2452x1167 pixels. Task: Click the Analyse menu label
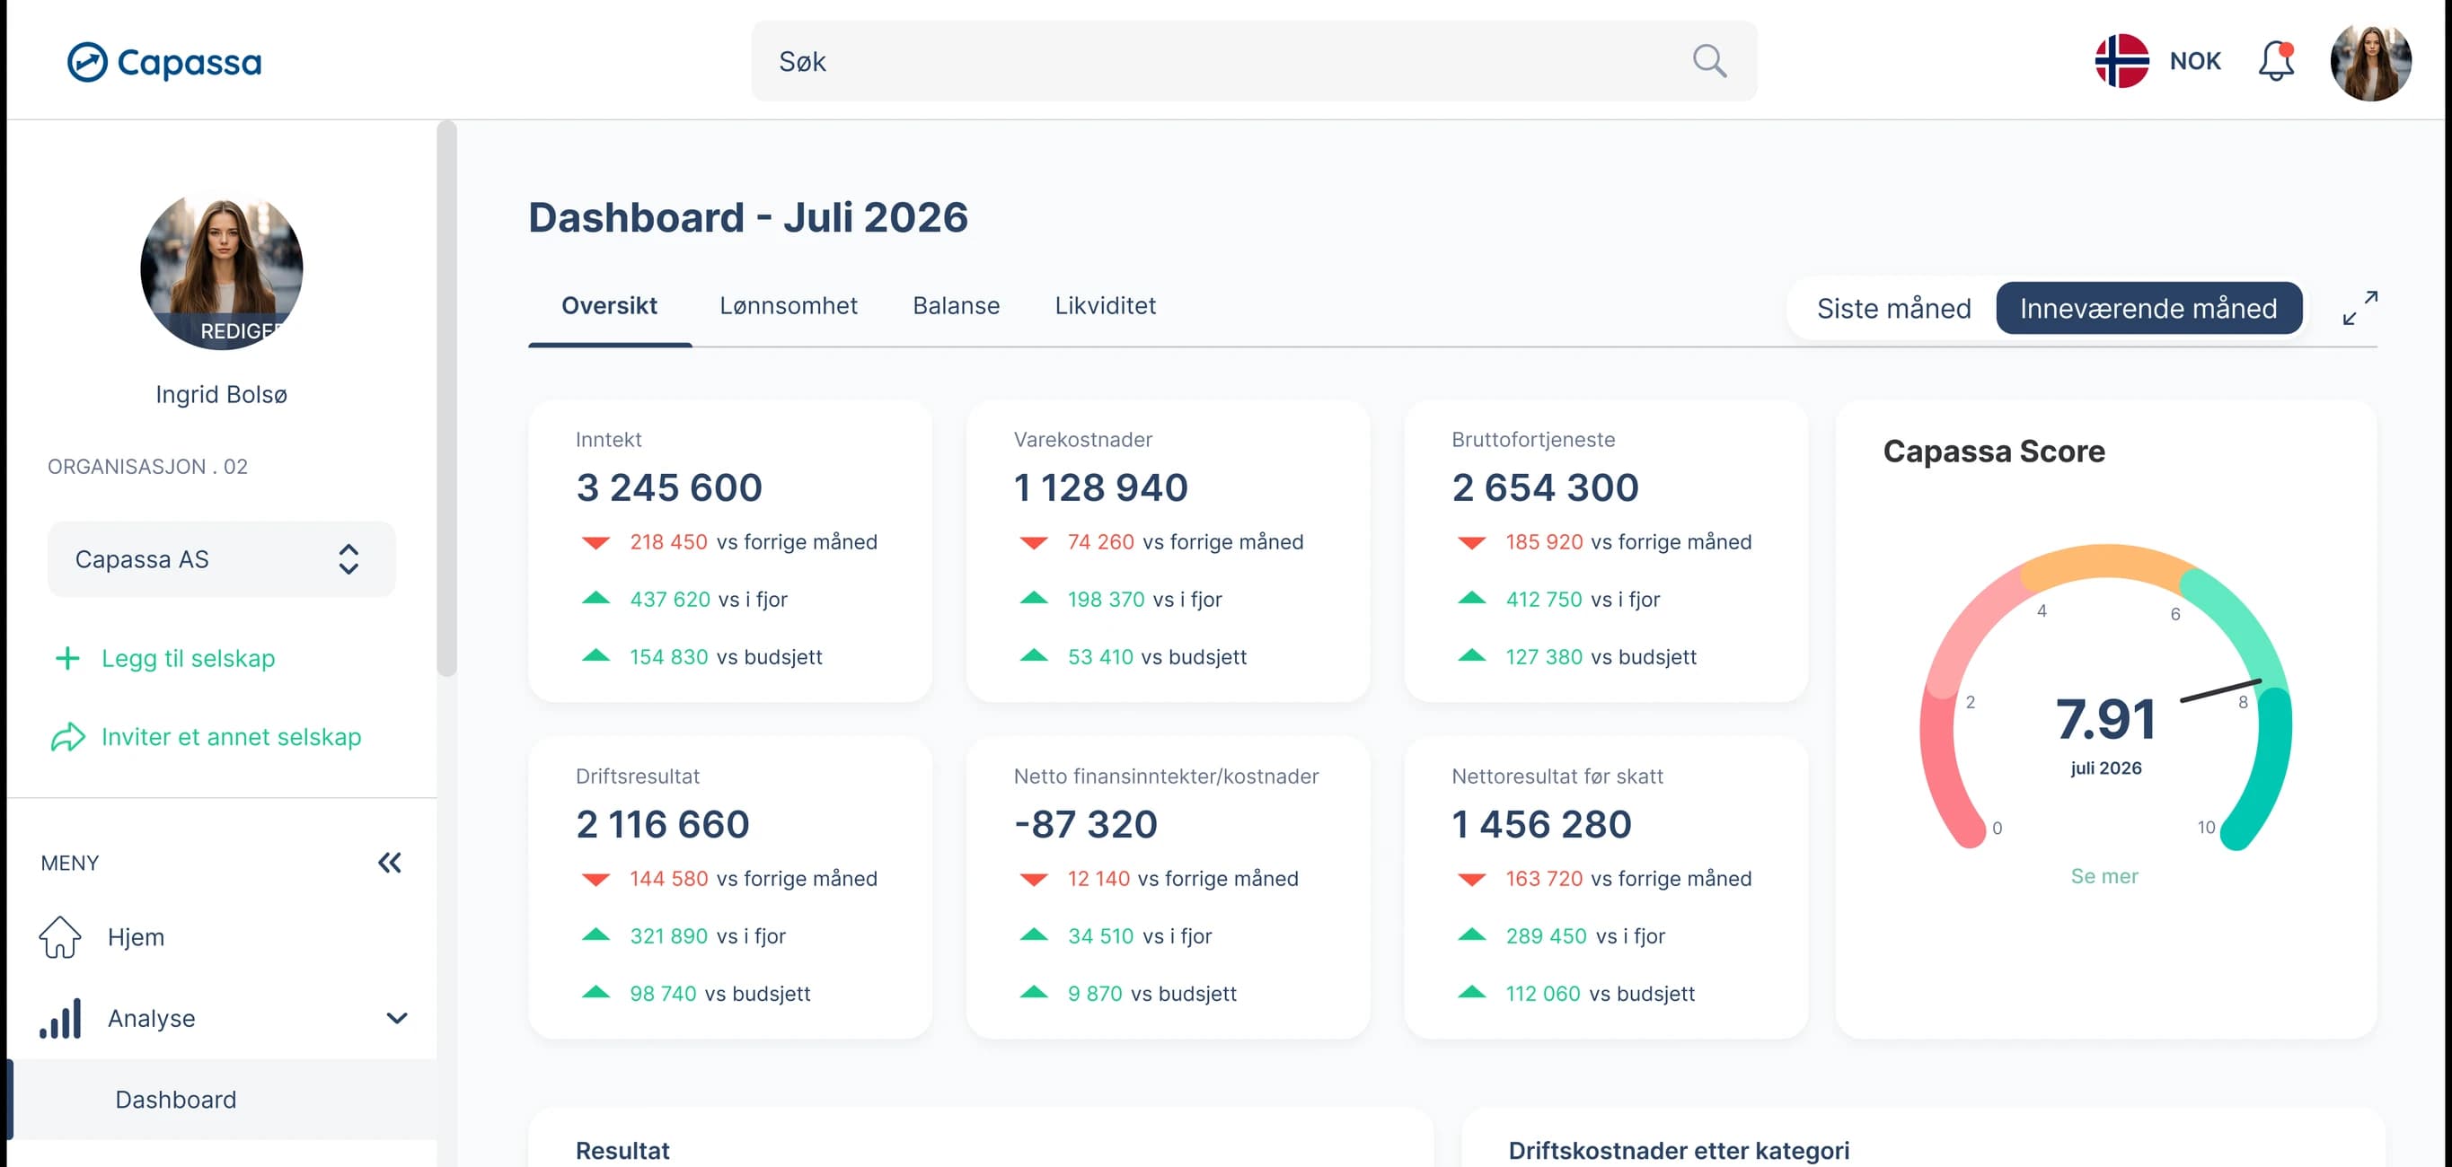click(152, 1019)
